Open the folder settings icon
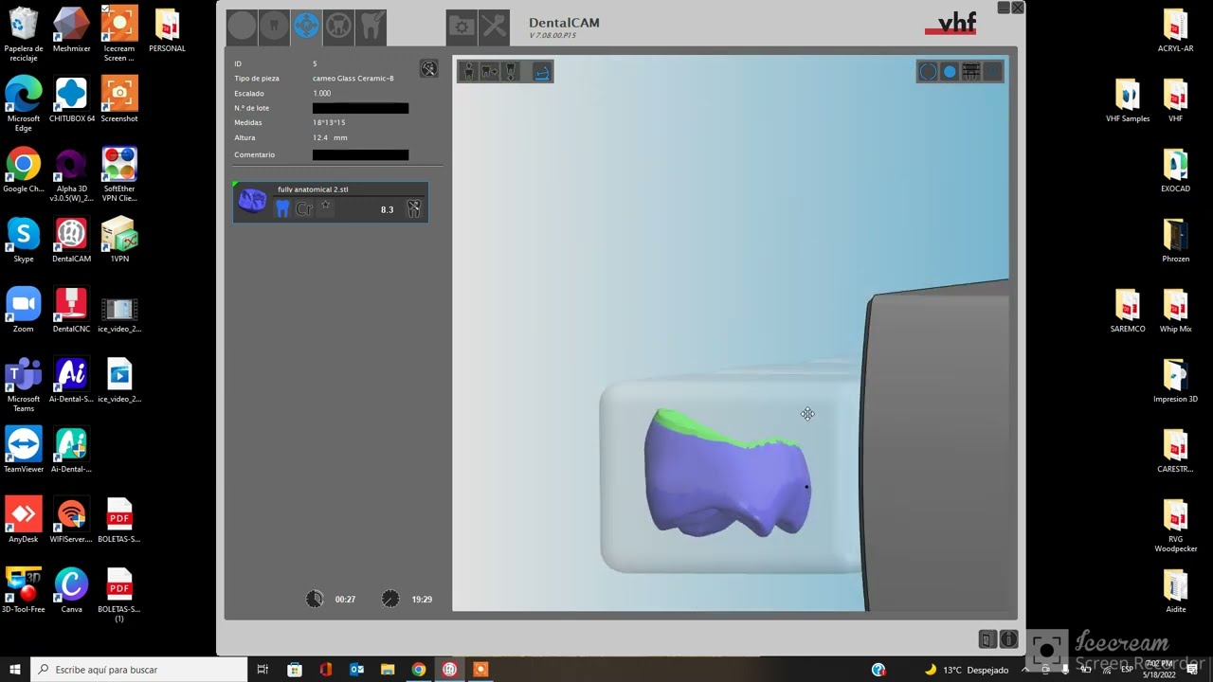This screenshot has width=1213, height=682. pyautogui.click(x=462, y=27)
